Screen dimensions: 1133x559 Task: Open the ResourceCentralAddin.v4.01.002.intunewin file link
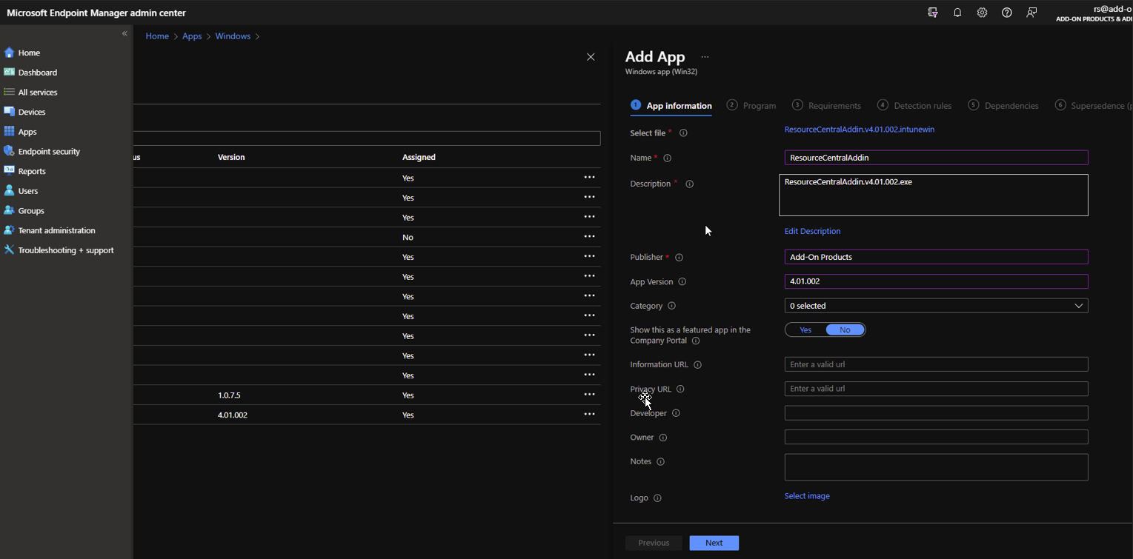point(860,130)
